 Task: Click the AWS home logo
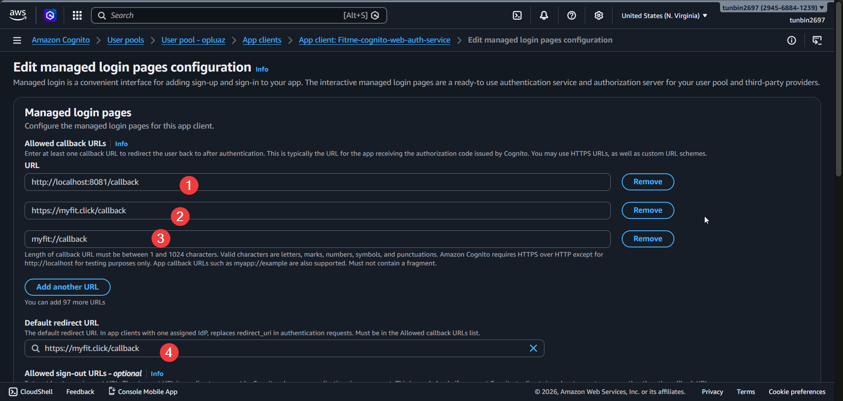(x=18, y=15)
